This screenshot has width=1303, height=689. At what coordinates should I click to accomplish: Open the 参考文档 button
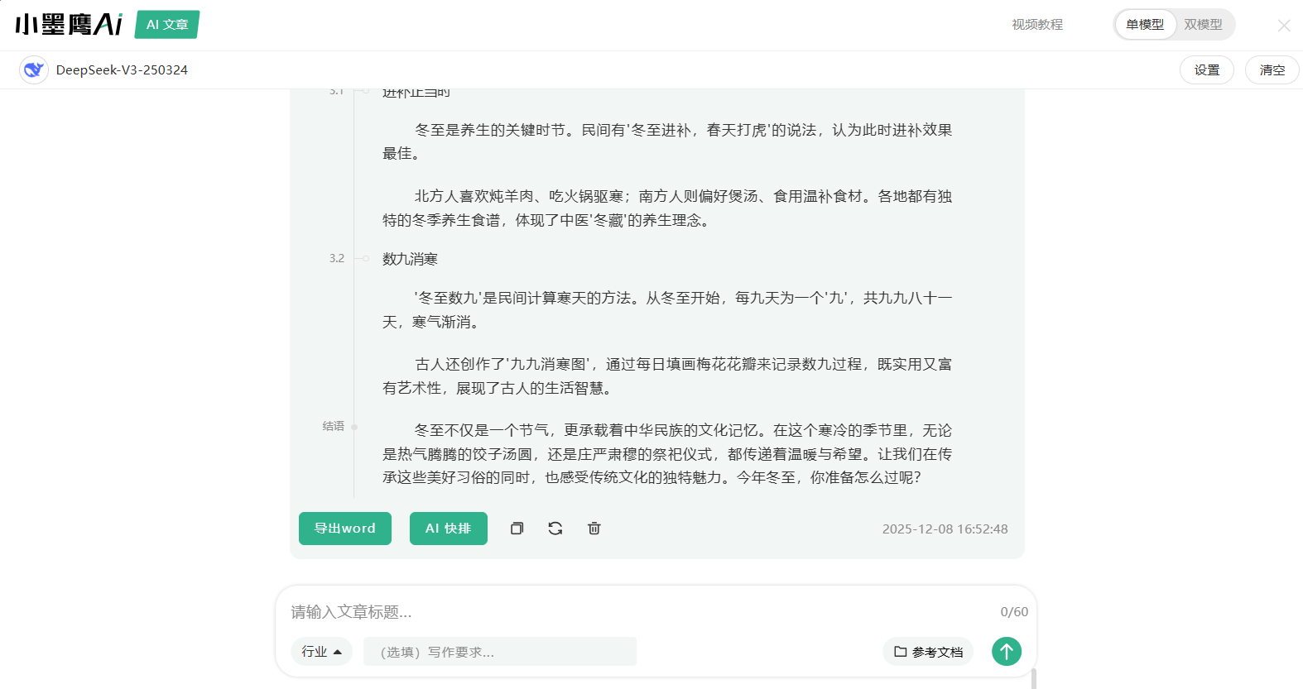928,652
